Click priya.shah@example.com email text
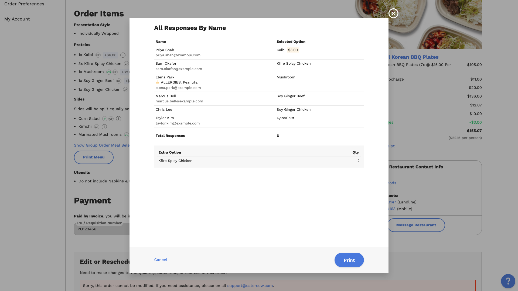 pos(178,55)
